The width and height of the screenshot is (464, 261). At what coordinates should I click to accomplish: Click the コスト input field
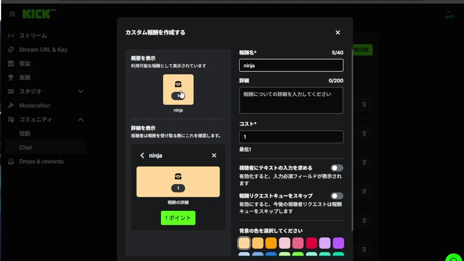point(291,137)
